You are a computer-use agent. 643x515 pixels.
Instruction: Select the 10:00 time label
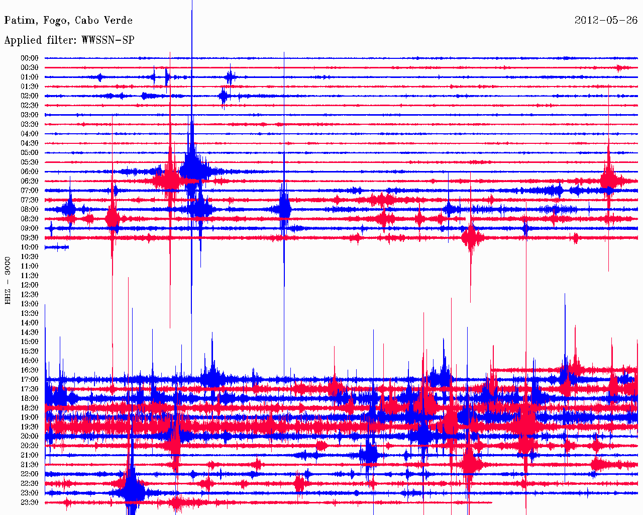click(30, 247)
